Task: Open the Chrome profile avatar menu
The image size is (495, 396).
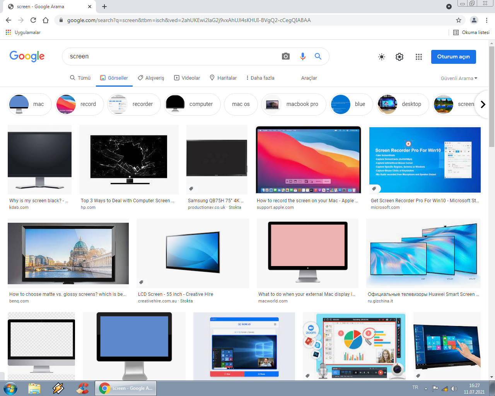Action: click(474, 20)
